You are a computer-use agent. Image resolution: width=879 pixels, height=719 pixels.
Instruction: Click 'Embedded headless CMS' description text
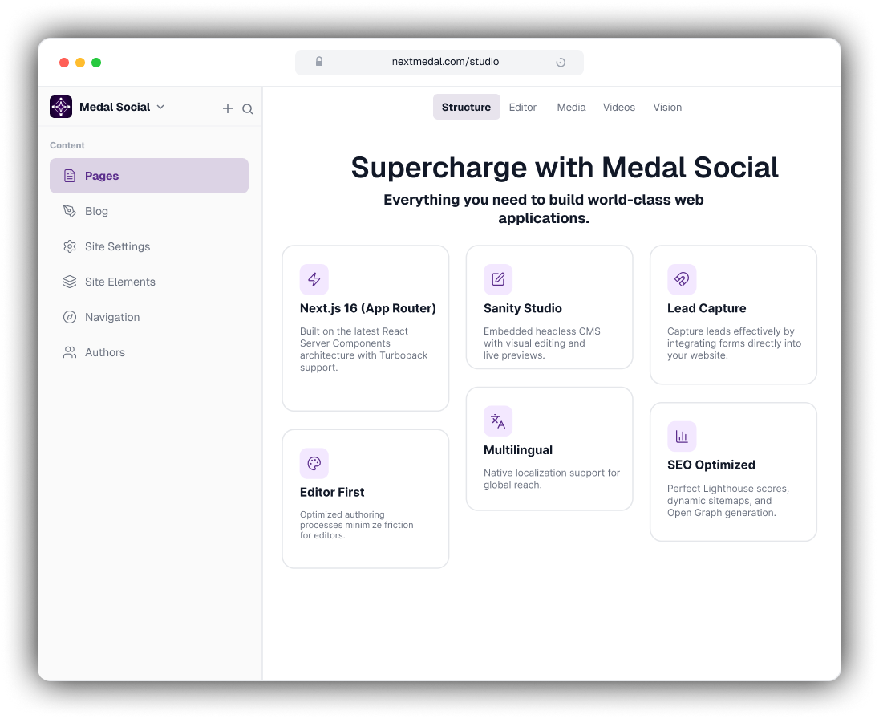[541, 343]
